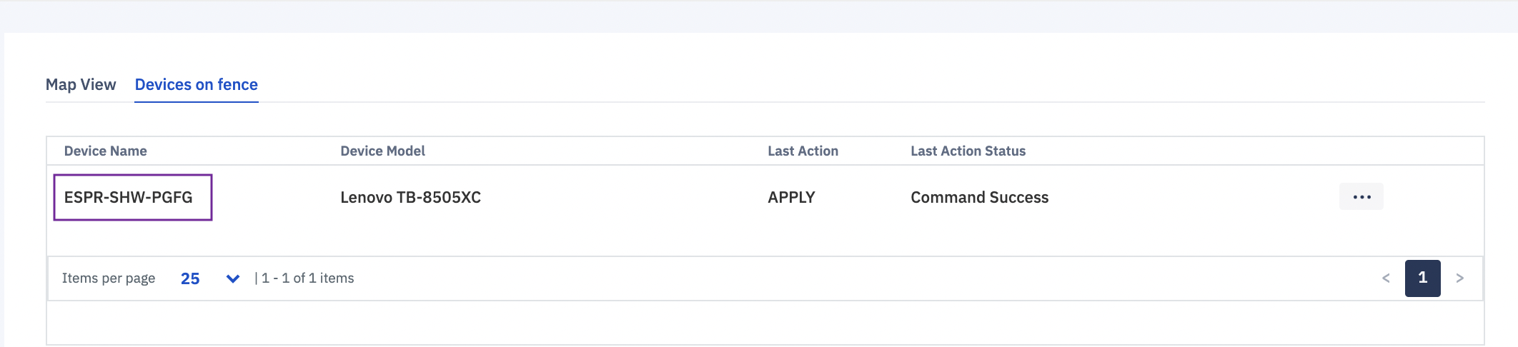Screen dimensions: 1518x347
Task: Click the Items per page label
Action: 109,278
